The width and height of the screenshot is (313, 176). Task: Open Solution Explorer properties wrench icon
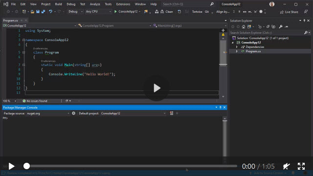281,26
